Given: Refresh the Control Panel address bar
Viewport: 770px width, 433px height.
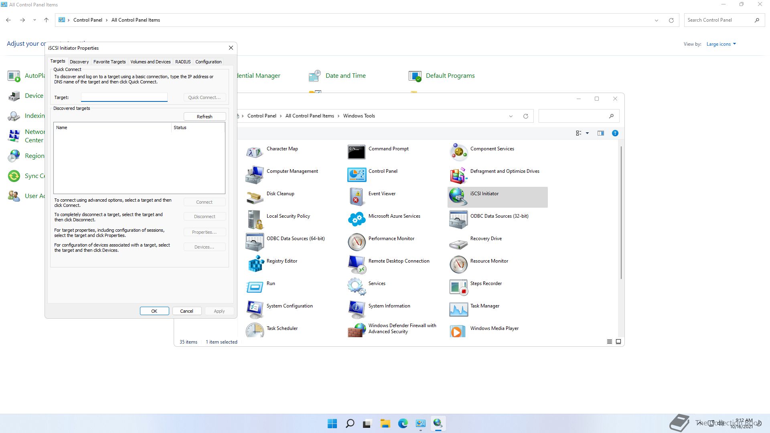Looking at the screenshot, I should (x=671, y=20).
